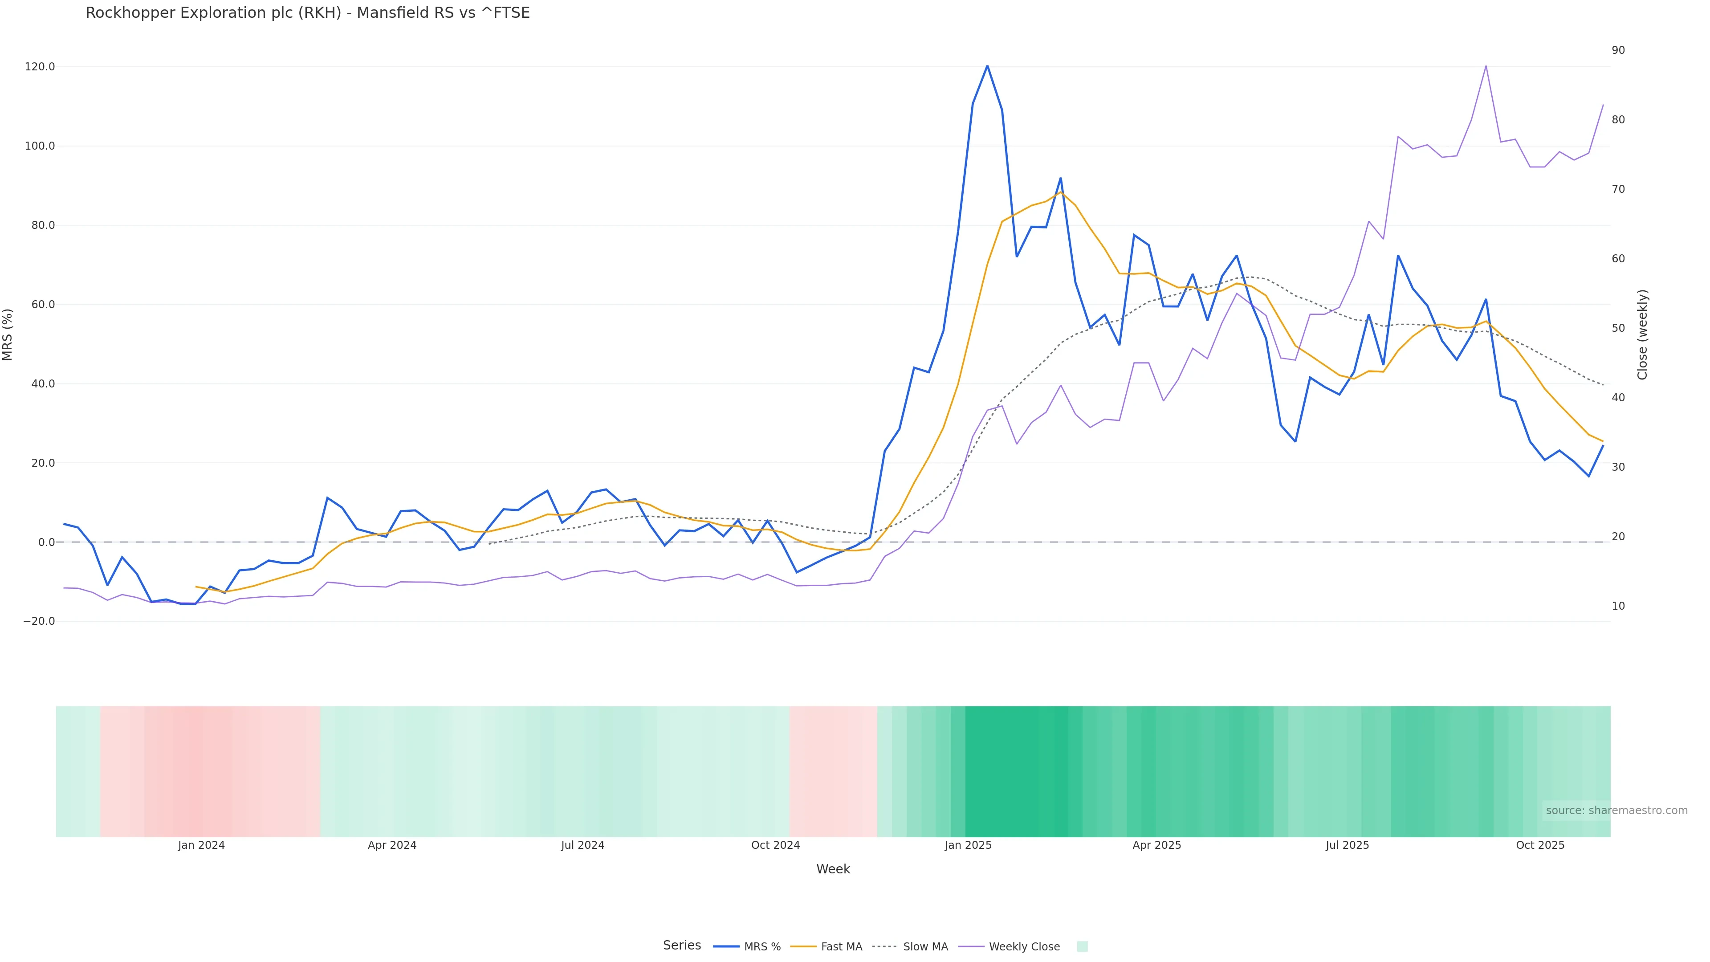Screen dimensions: 1710x962
Task: Click the dotted Slow MA line sample
Action: pos(884,947)
